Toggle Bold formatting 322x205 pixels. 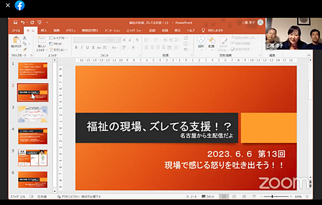coord(76,48)
